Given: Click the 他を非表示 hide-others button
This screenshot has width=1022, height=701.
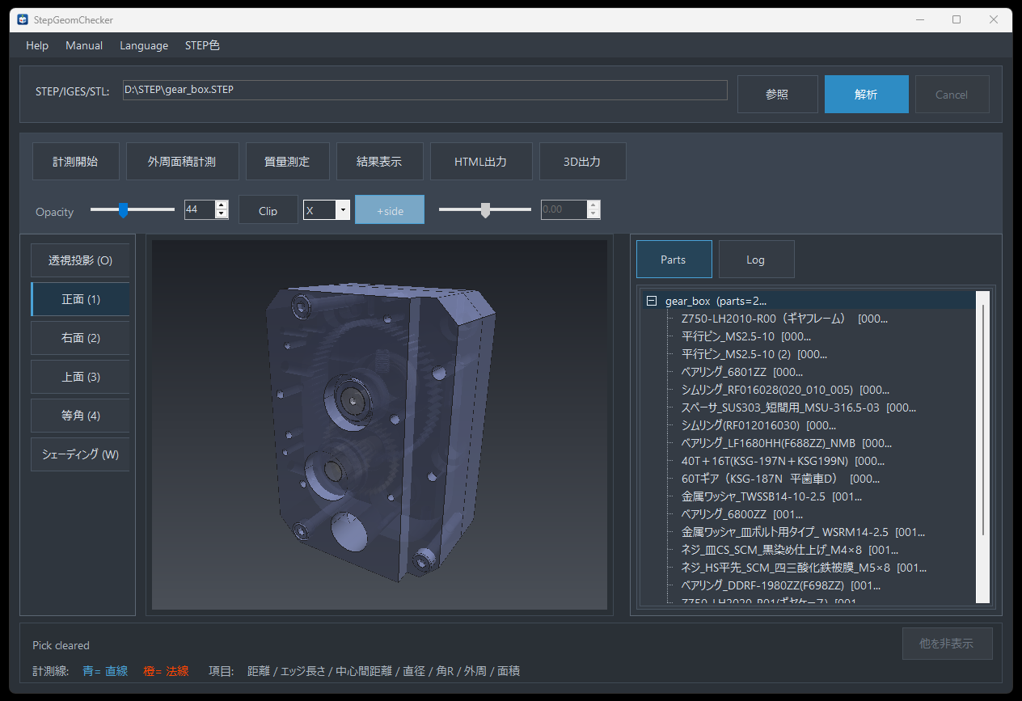Looking at the screenshot, I should (947, 644).
